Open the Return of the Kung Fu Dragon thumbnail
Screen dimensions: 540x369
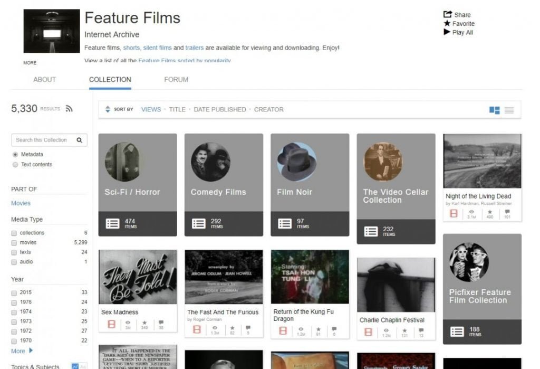pyautogui.click(x=310, y=277)
